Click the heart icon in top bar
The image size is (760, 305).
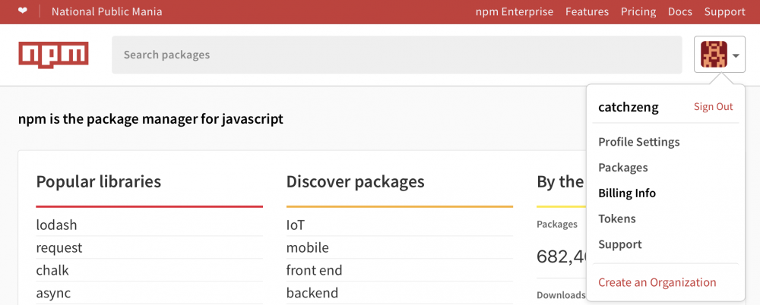tap(23, 11)
